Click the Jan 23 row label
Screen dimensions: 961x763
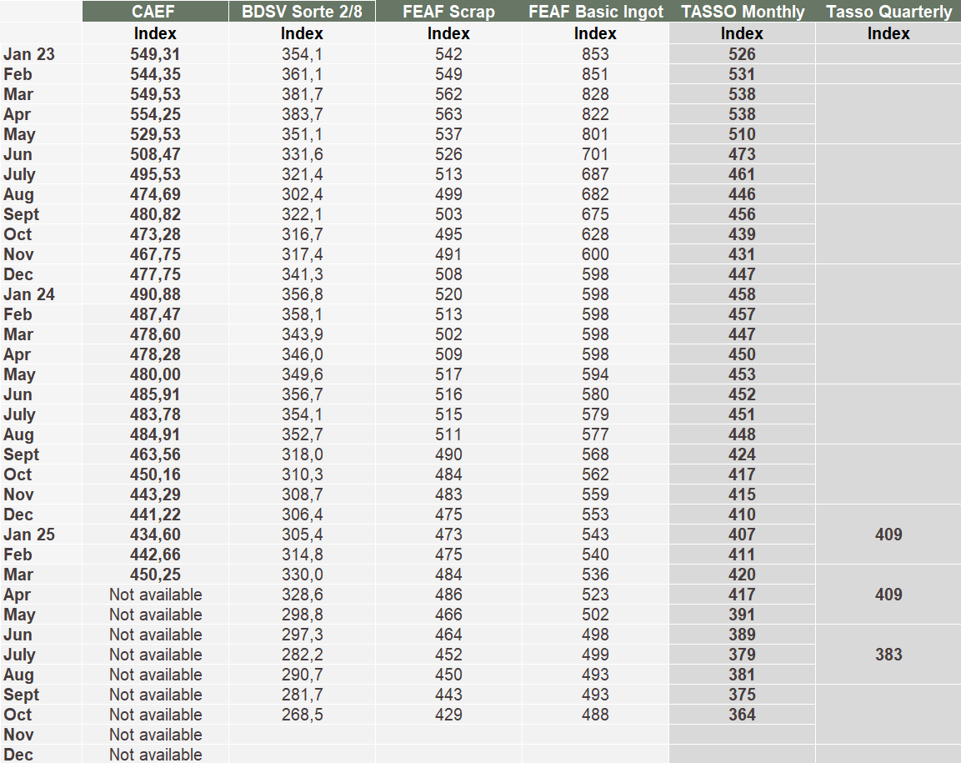point(29,54)
